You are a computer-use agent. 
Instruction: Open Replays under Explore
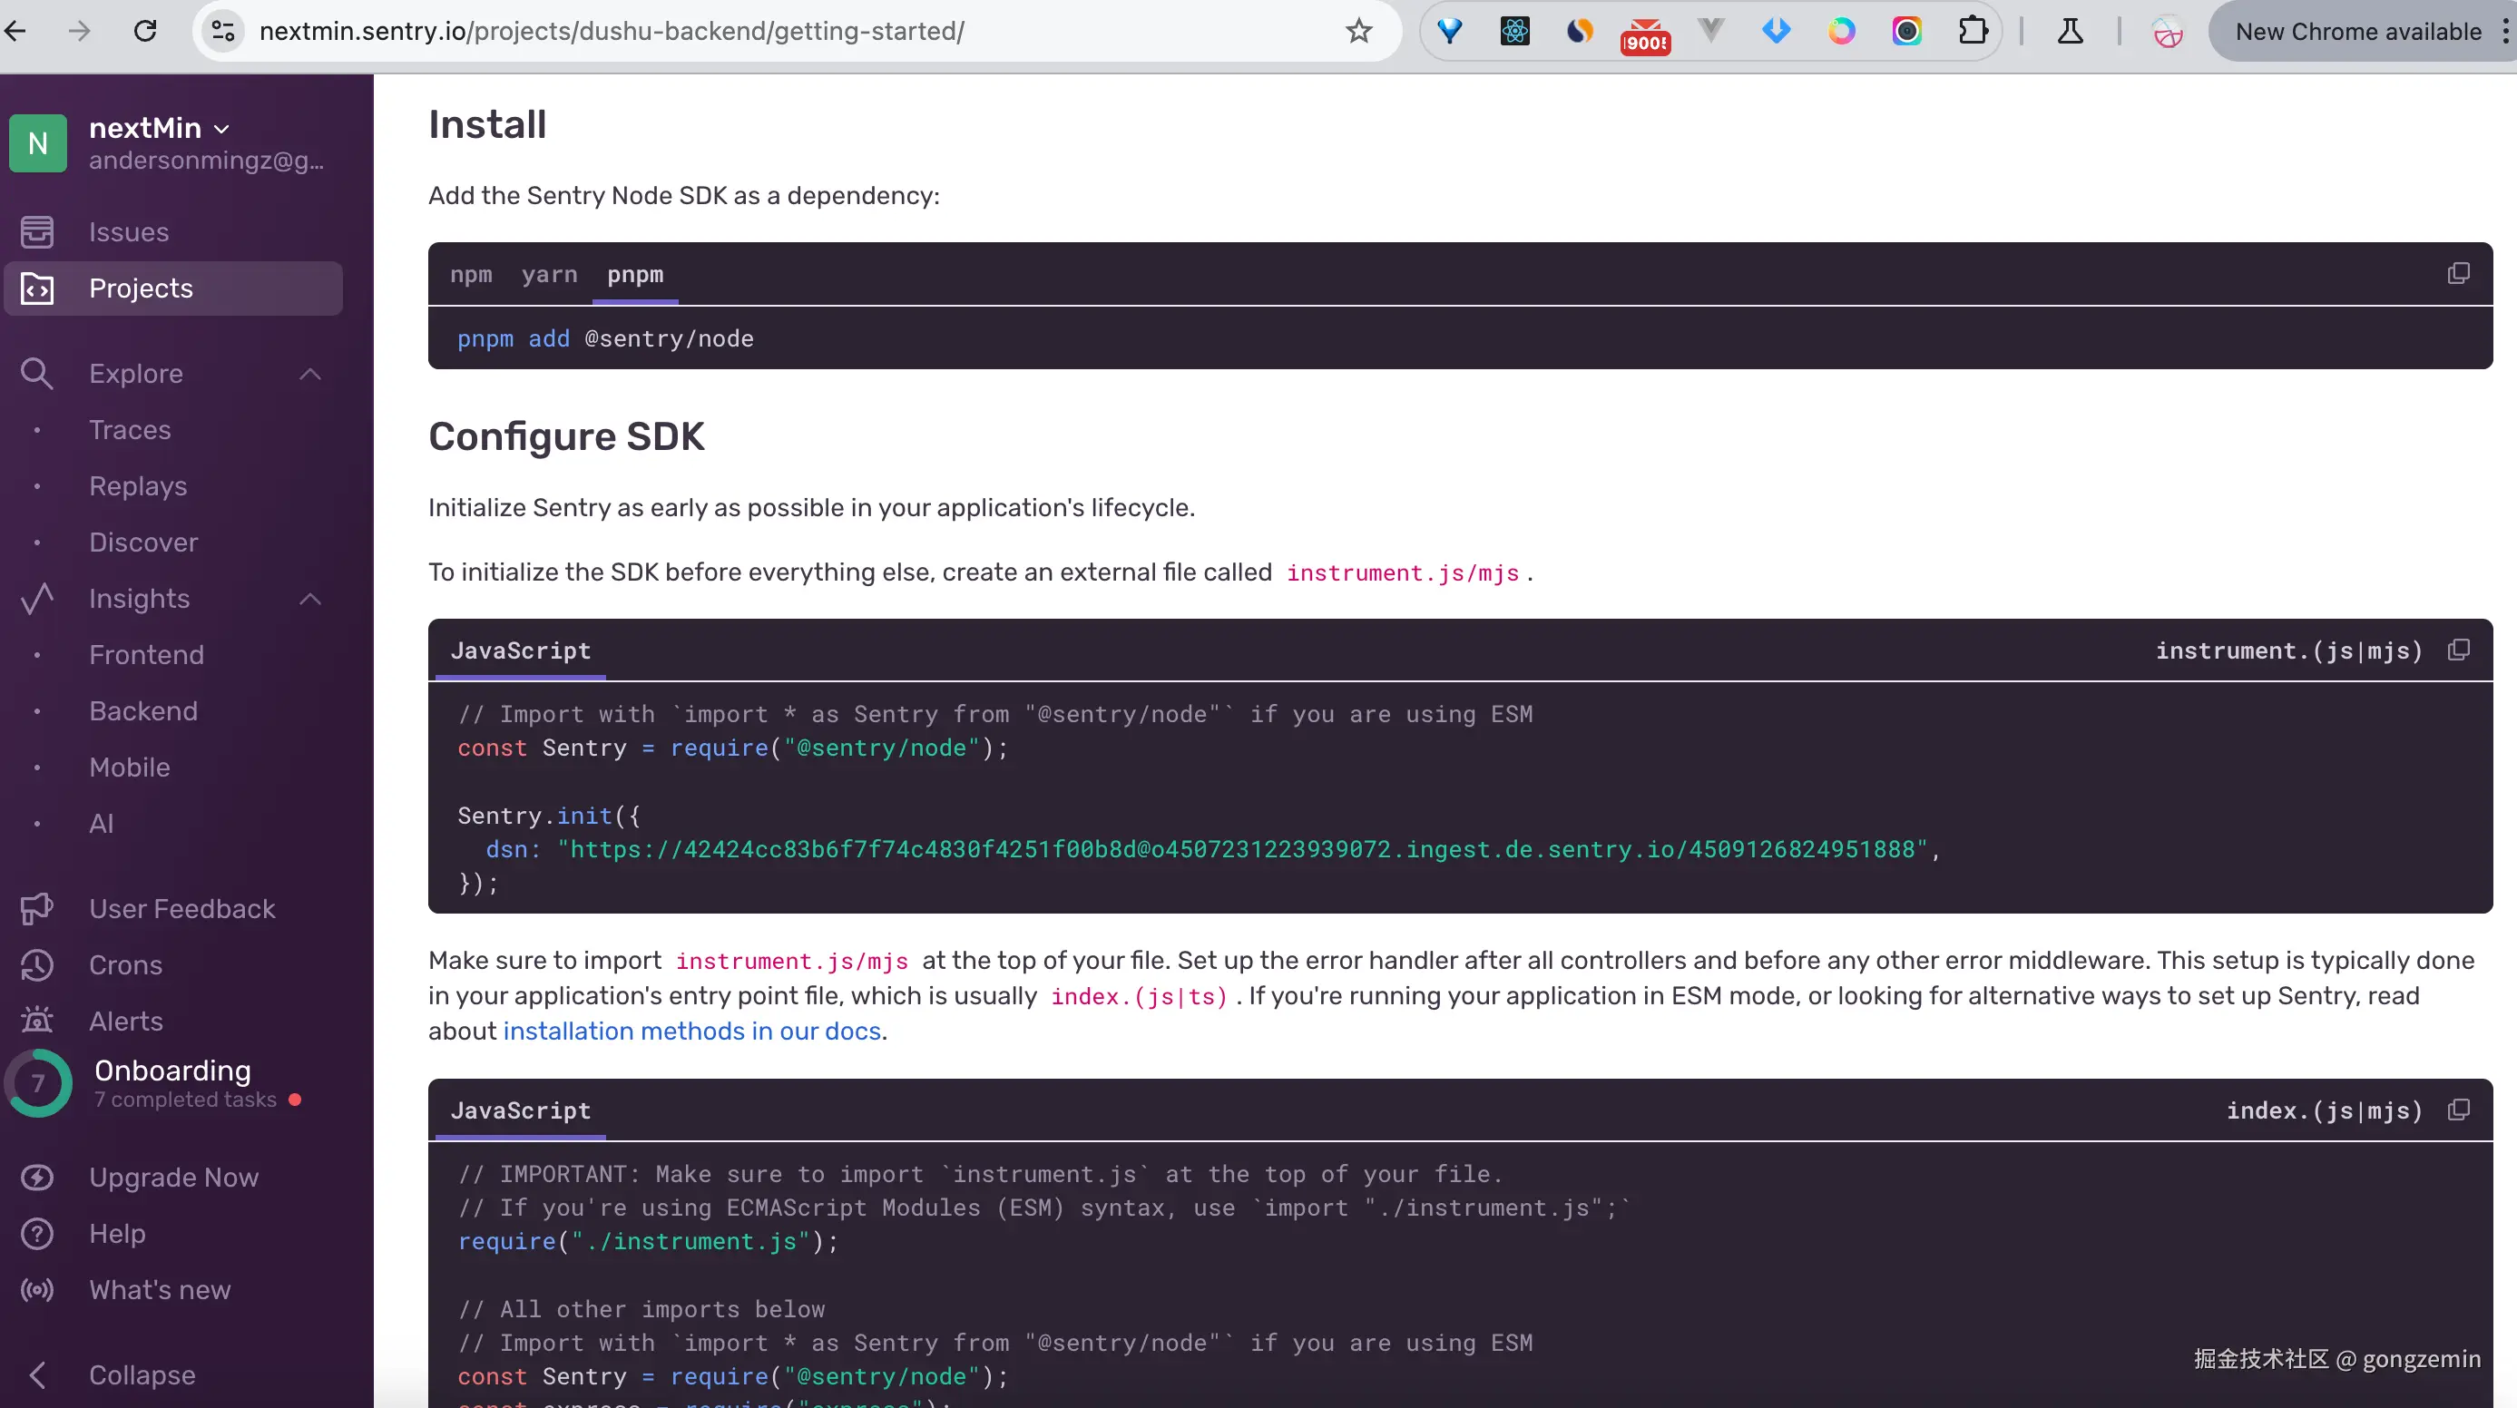coord(138,485)
